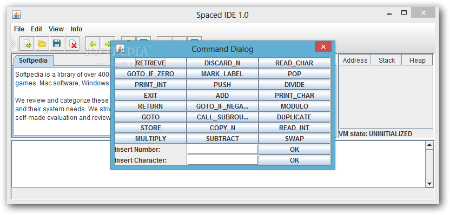Viewport: 450px width, 215px height.
Task: Insert the GOTO command
Action: (x=151, y=117)
